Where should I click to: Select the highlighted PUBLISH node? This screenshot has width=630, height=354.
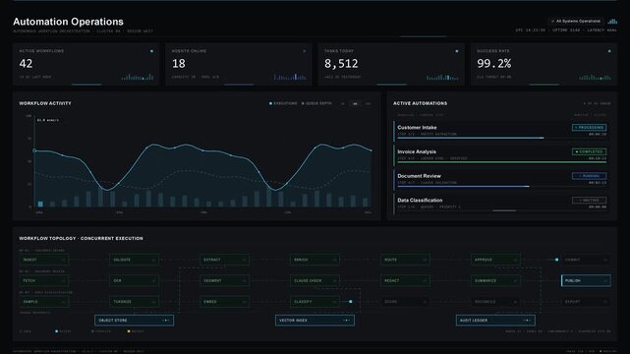(x=586, y=280)
